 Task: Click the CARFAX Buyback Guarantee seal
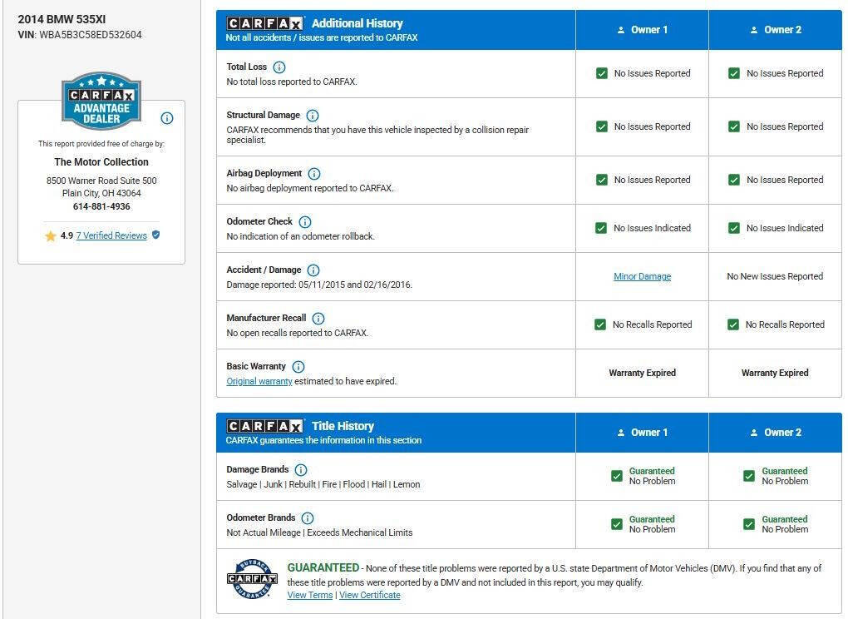252,579
